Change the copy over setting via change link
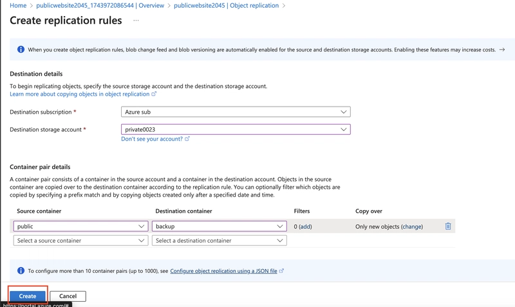515x307 pixels. [x=412, y=227]
